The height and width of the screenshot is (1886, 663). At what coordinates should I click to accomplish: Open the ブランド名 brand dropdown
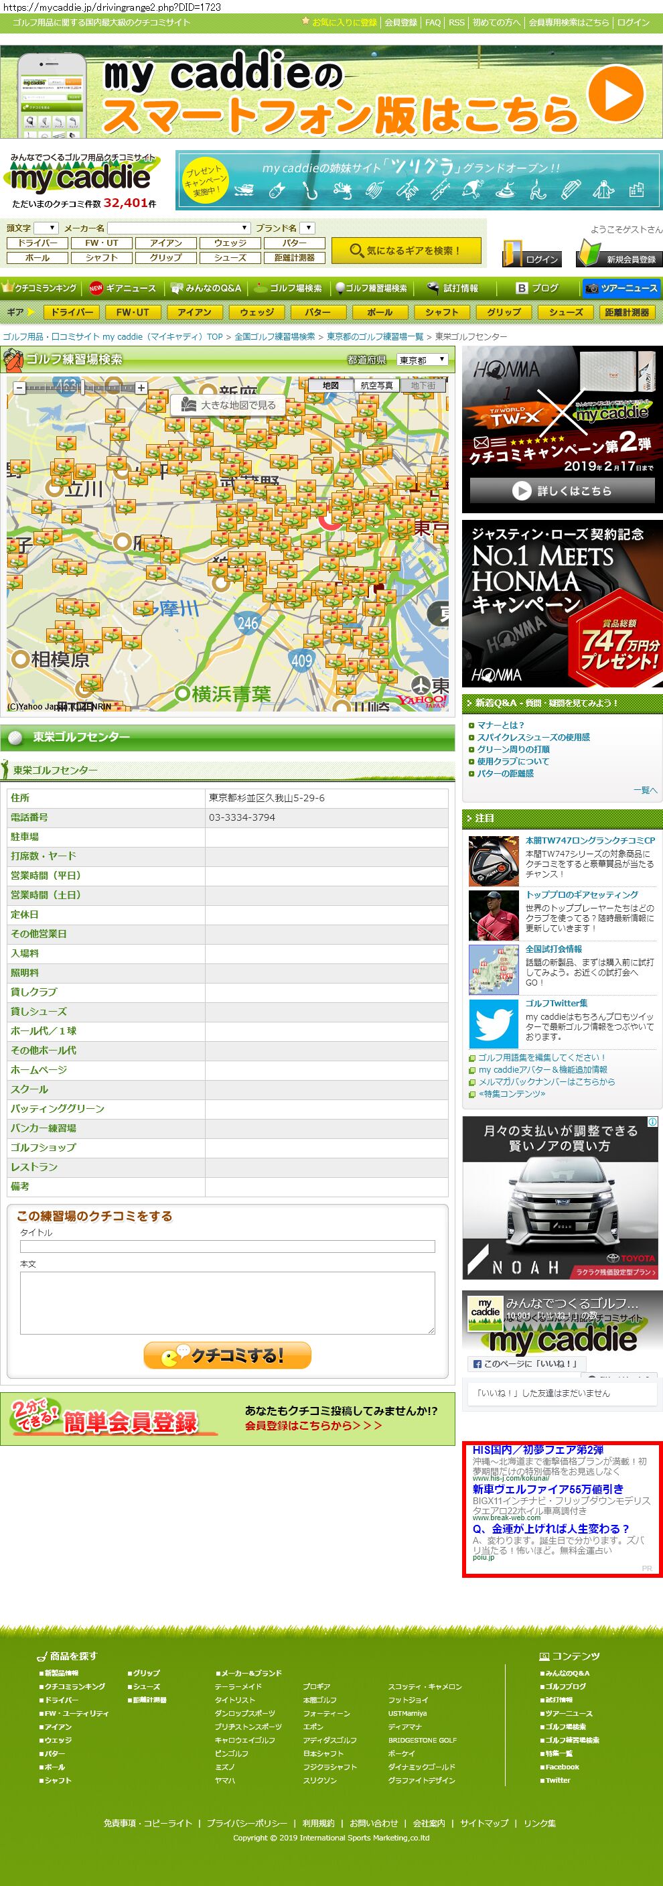click(x=307, y=228)
